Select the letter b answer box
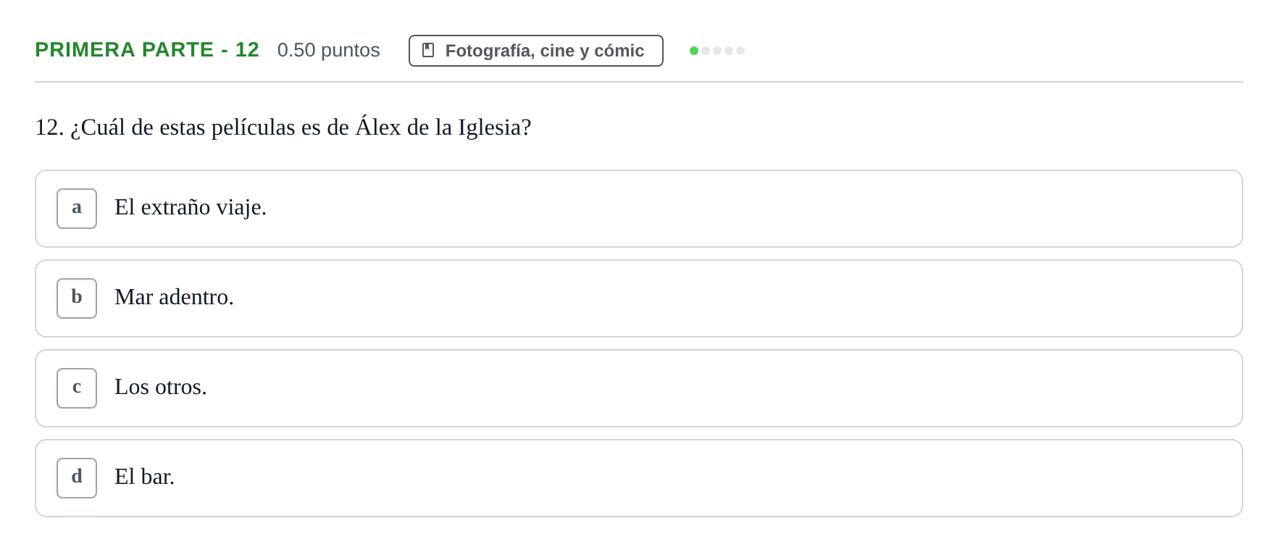1278x552 pixels. [x=77, y=298]
